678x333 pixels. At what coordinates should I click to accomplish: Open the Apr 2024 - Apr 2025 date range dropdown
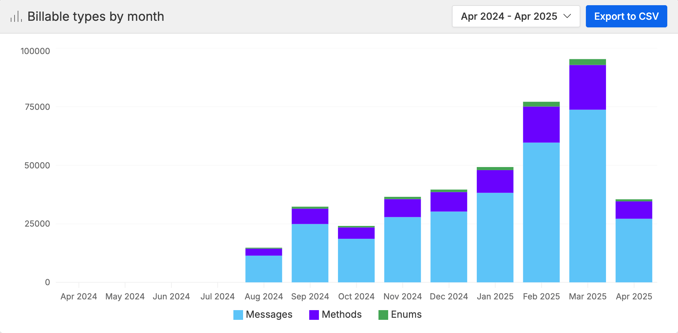click(516, 16)
